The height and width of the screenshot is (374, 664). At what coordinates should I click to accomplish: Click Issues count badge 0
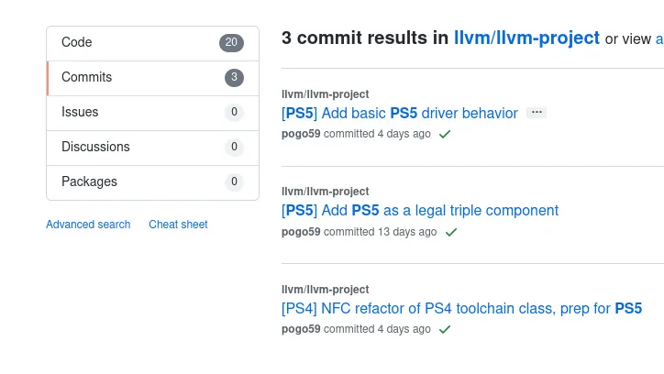tap(234, 112)
